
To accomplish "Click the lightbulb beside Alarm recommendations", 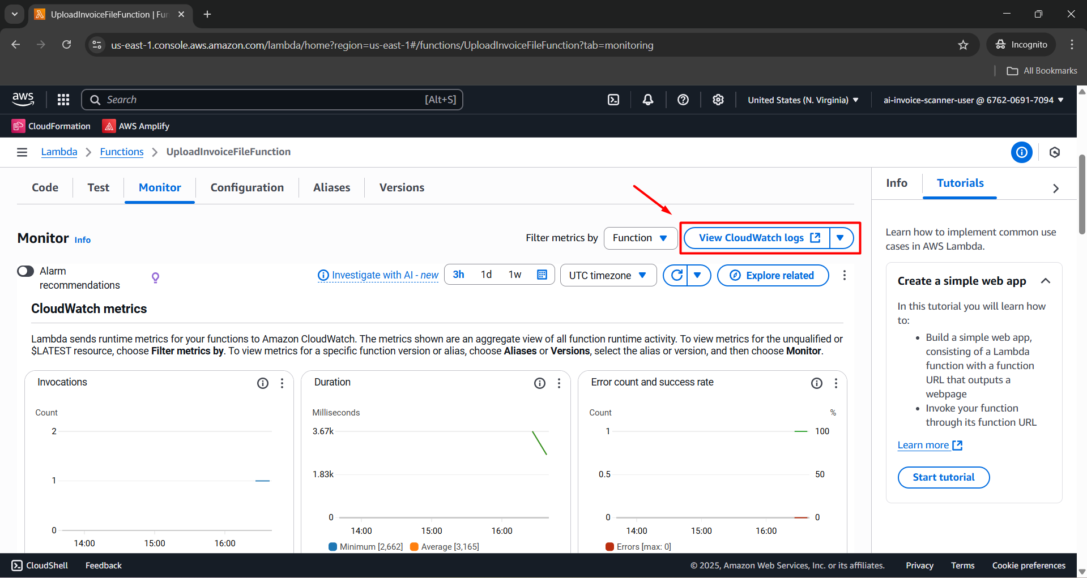I will (x=155, y=277).
